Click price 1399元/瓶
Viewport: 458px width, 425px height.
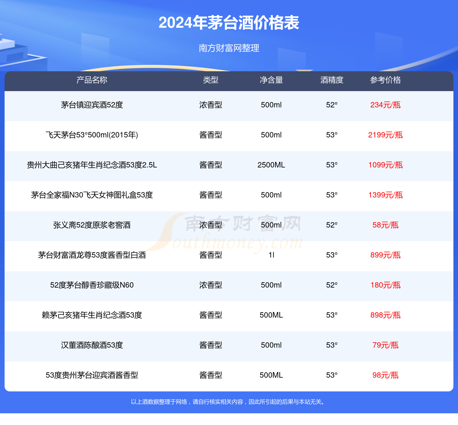385,195
